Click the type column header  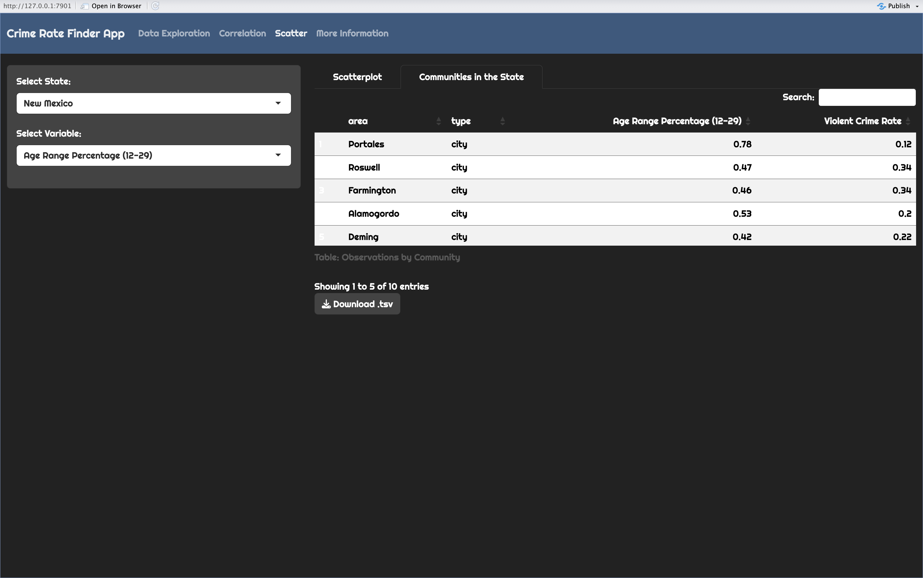(461, 121)
